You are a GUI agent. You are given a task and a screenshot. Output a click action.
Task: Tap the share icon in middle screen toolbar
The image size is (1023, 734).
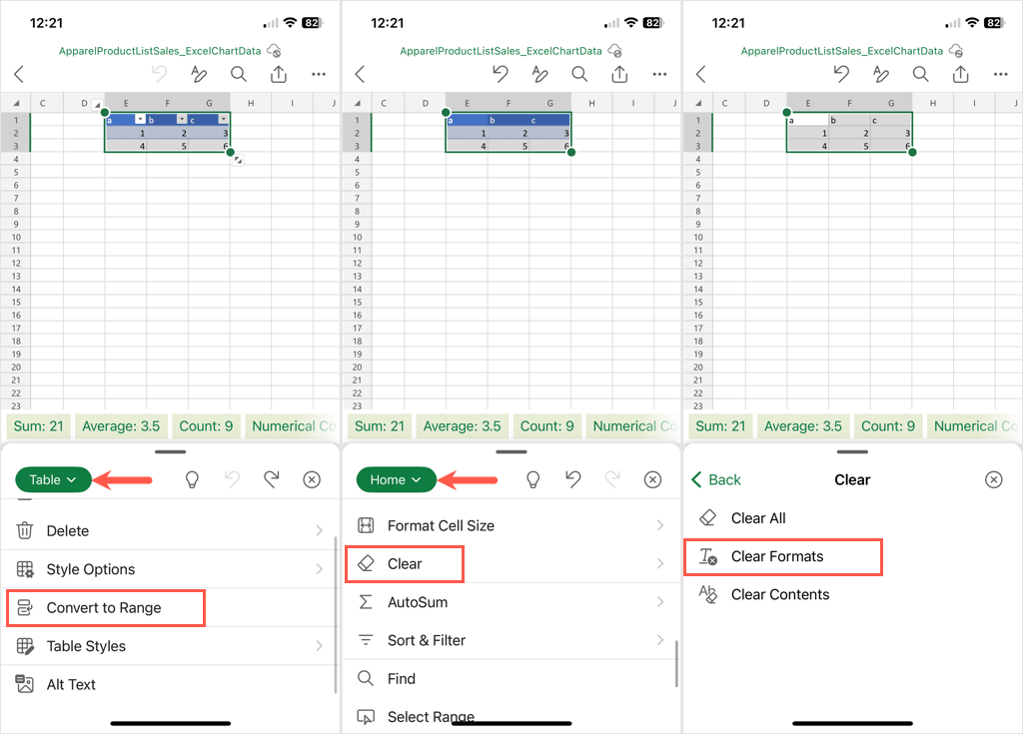tap(619, 74)
